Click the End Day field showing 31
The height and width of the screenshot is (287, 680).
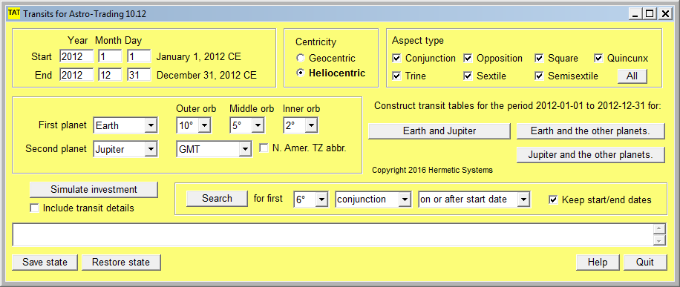click(139, 75)
